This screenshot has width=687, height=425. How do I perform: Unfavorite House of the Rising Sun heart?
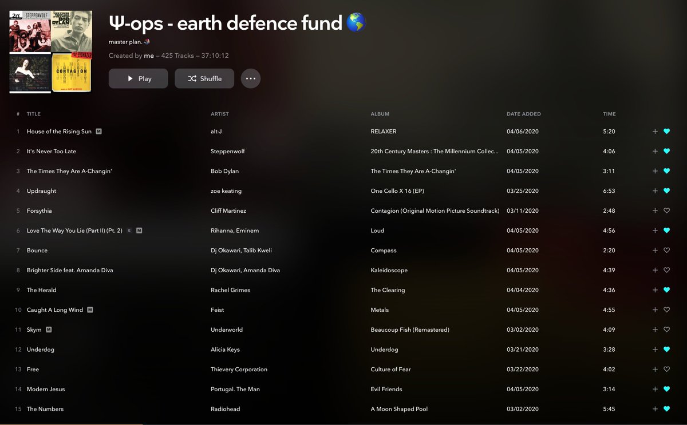(x=666, y=132)
